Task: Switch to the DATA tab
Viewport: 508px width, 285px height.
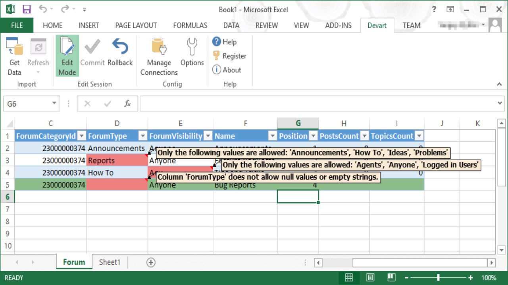Action: click(x=231, y=25)
